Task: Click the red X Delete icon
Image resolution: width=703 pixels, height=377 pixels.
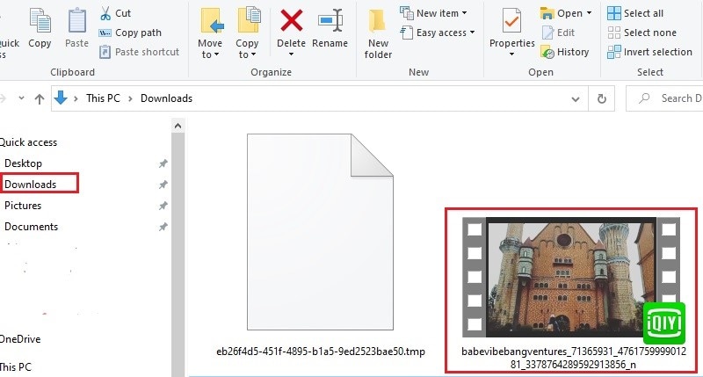Action: tap(292, 20)
